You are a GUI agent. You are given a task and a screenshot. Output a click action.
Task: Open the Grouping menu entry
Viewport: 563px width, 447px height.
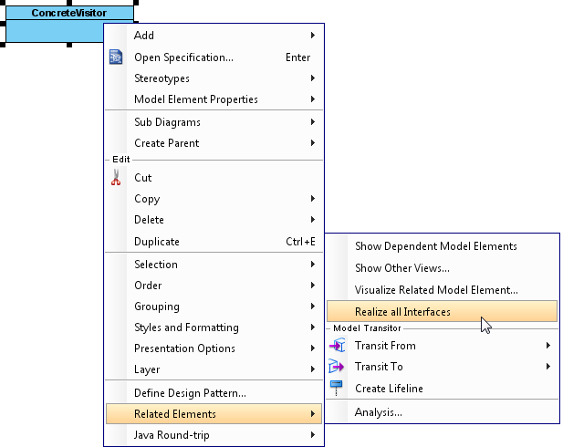pos(214,307)
